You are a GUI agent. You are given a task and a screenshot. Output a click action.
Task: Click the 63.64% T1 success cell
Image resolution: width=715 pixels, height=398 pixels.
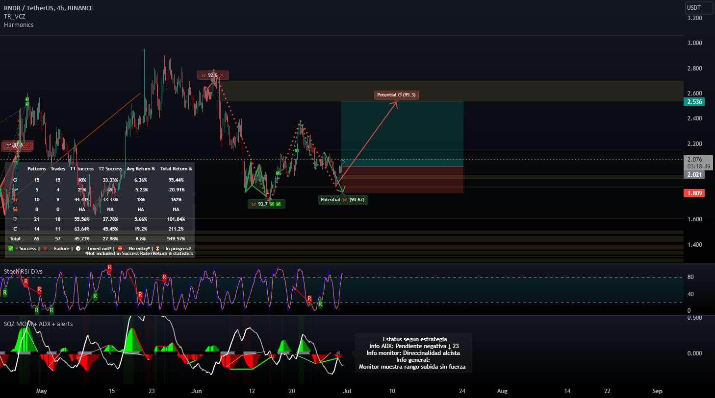click(x=82, y=229)
